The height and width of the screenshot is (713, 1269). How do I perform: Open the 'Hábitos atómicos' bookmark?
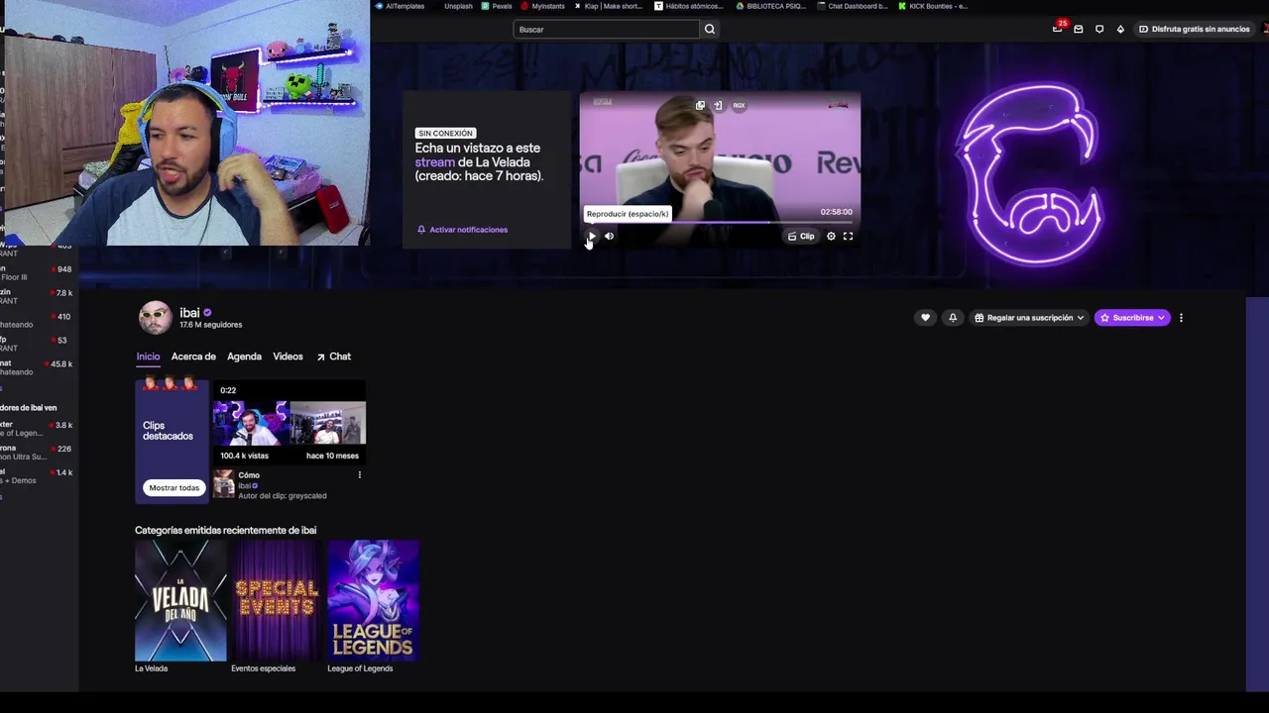(x=689, y=6)
